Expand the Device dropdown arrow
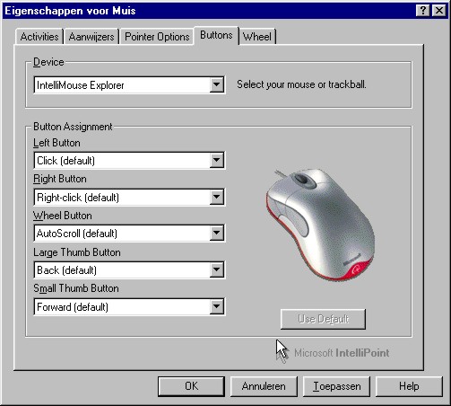The height and width of the screenshot is (406, 451). click(x=216, y=85)
